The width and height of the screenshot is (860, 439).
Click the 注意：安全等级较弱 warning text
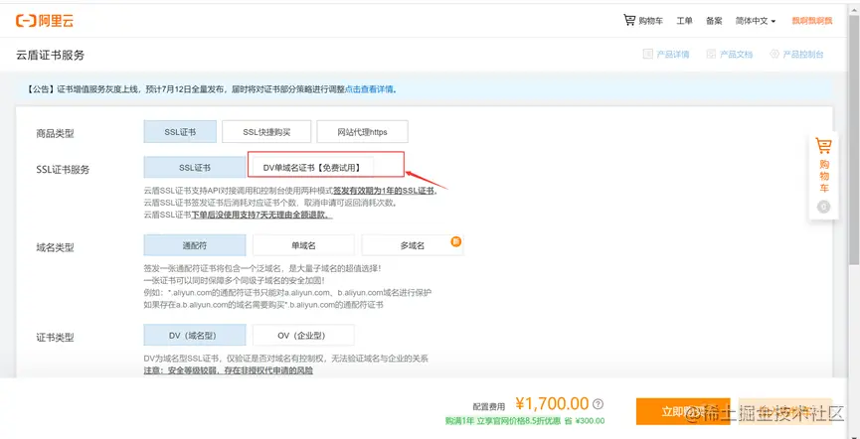pos(228,371)
